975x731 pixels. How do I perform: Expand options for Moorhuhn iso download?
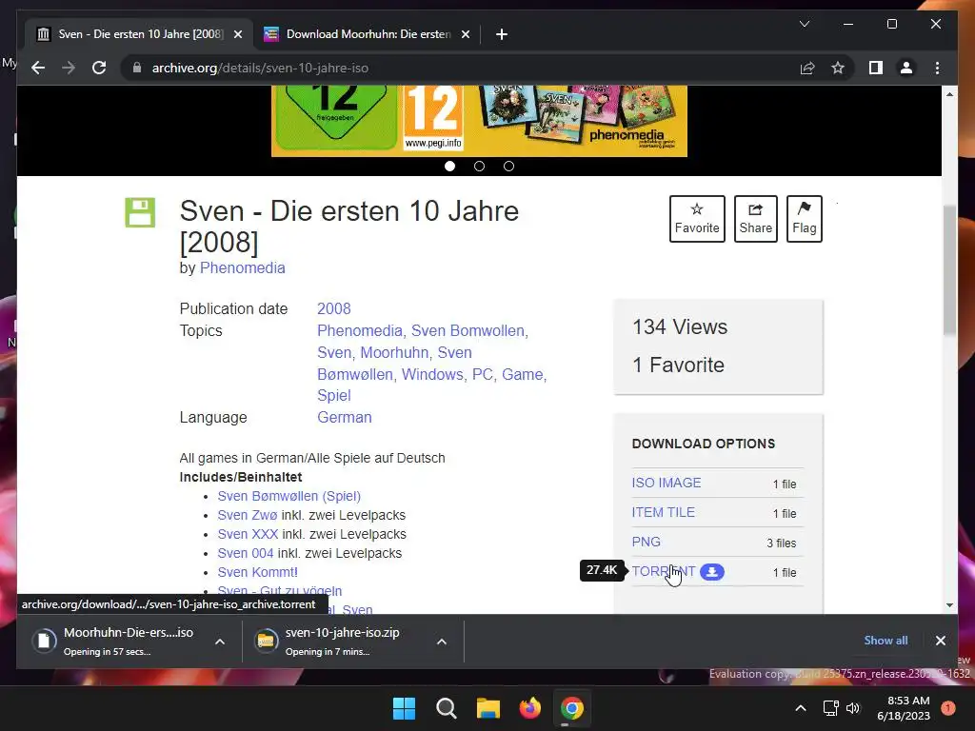(220, 642)
